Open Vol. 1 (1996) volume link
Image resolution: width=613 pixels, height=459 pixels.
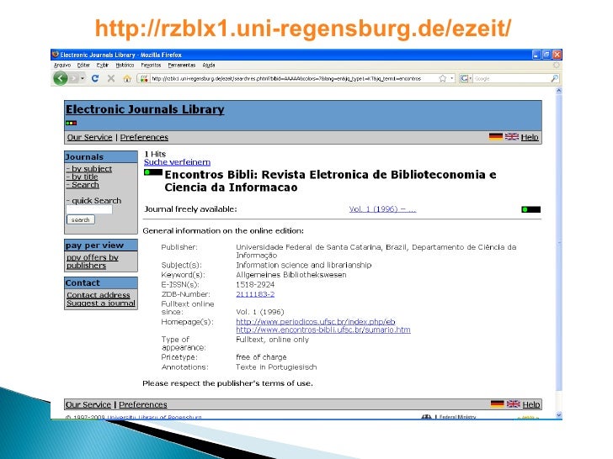[x=383, y=209]
